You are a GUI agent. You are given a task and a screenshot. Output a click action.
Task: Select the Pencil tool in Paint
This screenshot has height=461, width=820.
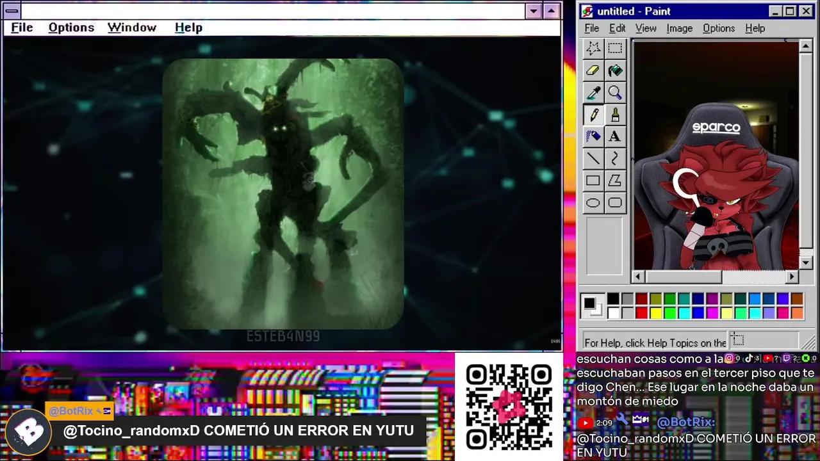pos(593,115)
